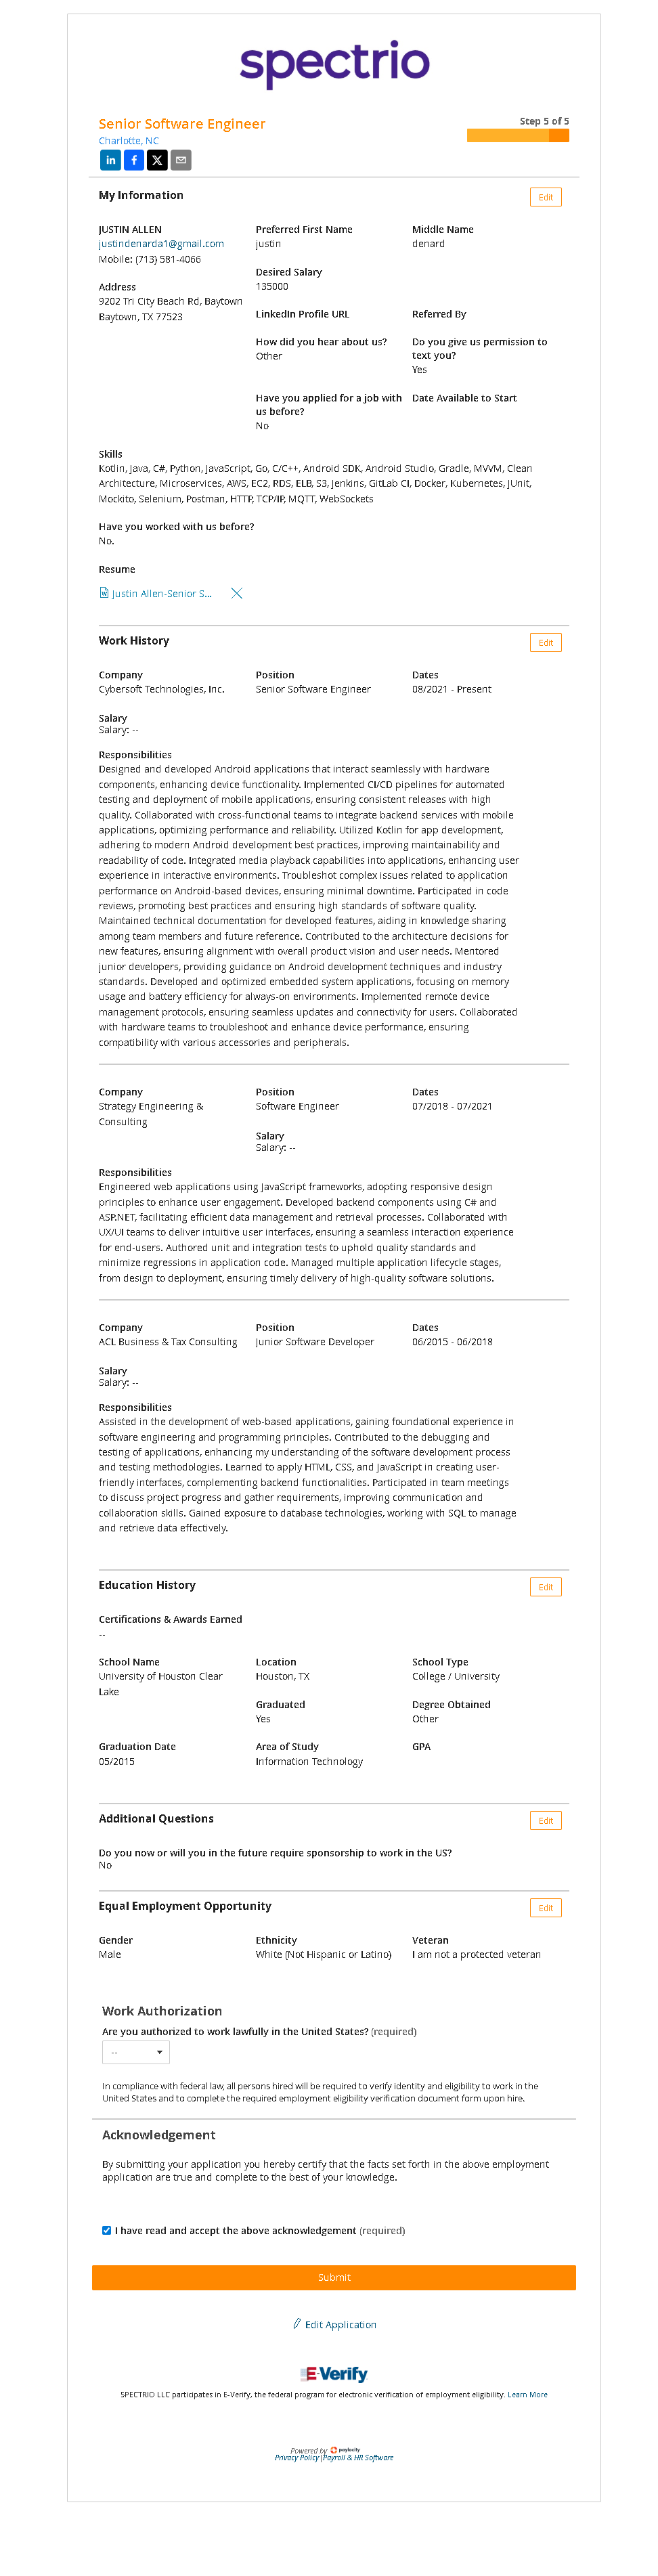Share job on LinkedIn icon
Viewport: 658px width, 2576px height.
click(x=110, y=160)
